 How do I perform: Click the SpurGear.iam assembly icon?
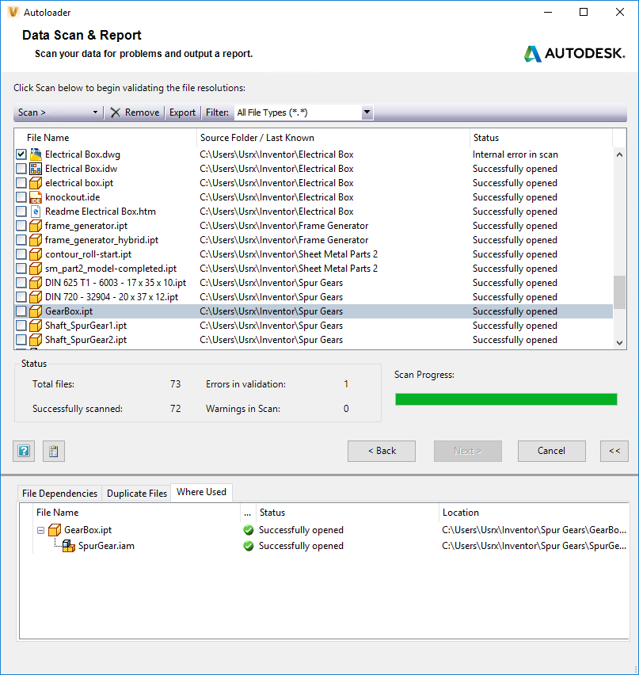(x=69, y=546)
